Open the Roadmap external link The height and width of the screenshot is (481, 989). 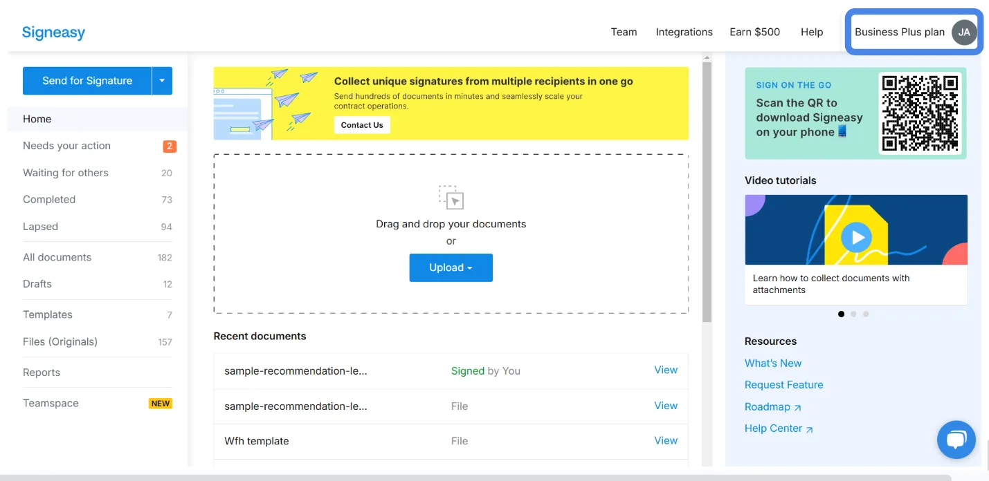[x=773, y=407]
